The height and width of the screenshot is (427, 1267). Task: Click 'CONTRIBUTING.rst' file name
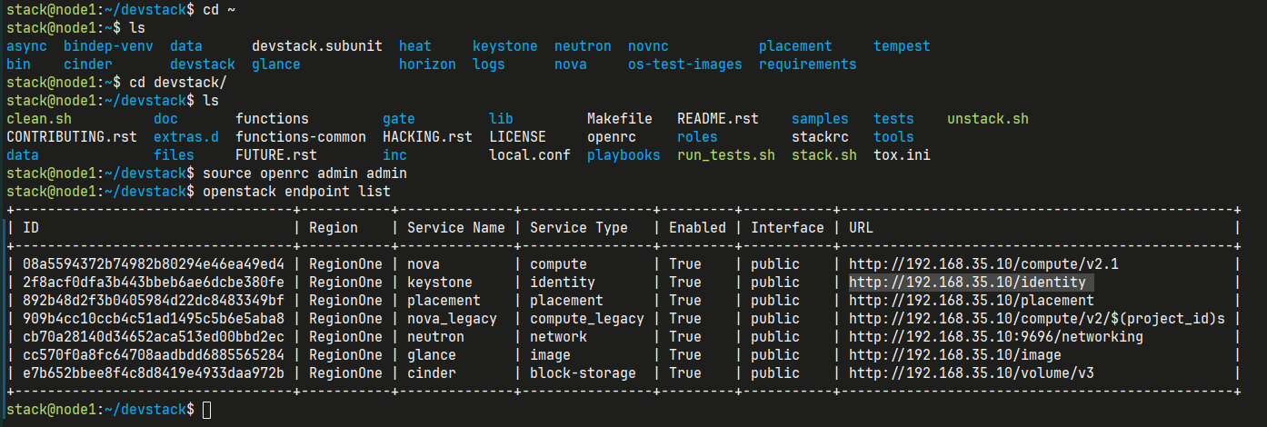point(72,136)
